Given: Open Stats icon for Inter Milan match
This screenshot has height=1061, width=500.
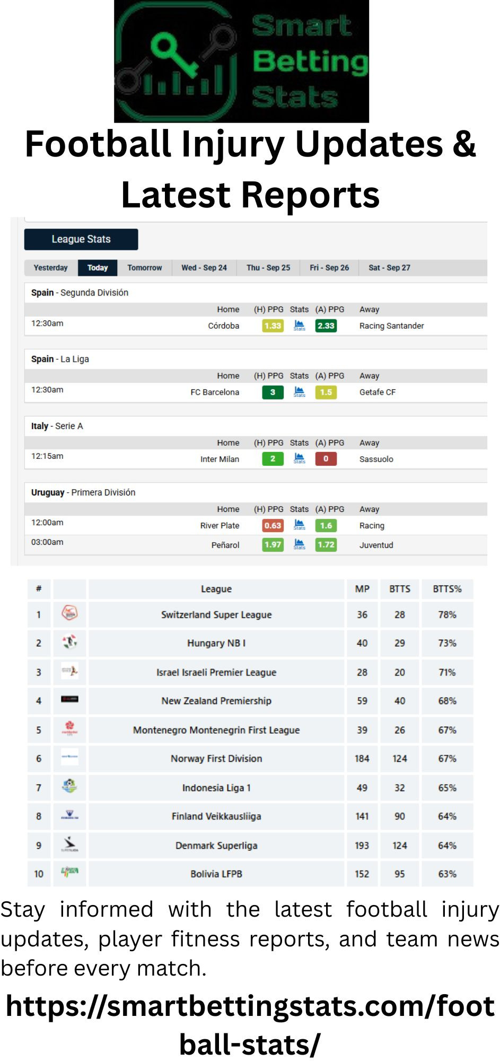Looking at the screenshot, I should (x=299, y=458).
